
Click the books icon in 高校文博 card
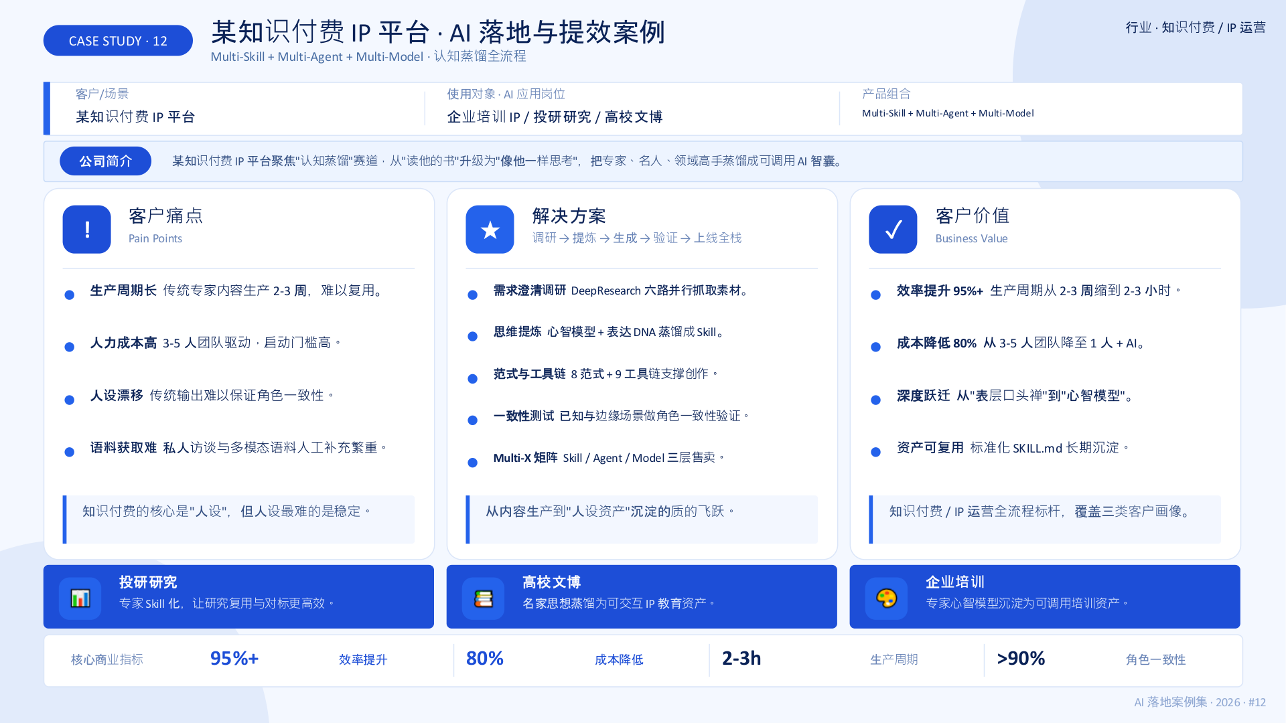coord(484,598)
